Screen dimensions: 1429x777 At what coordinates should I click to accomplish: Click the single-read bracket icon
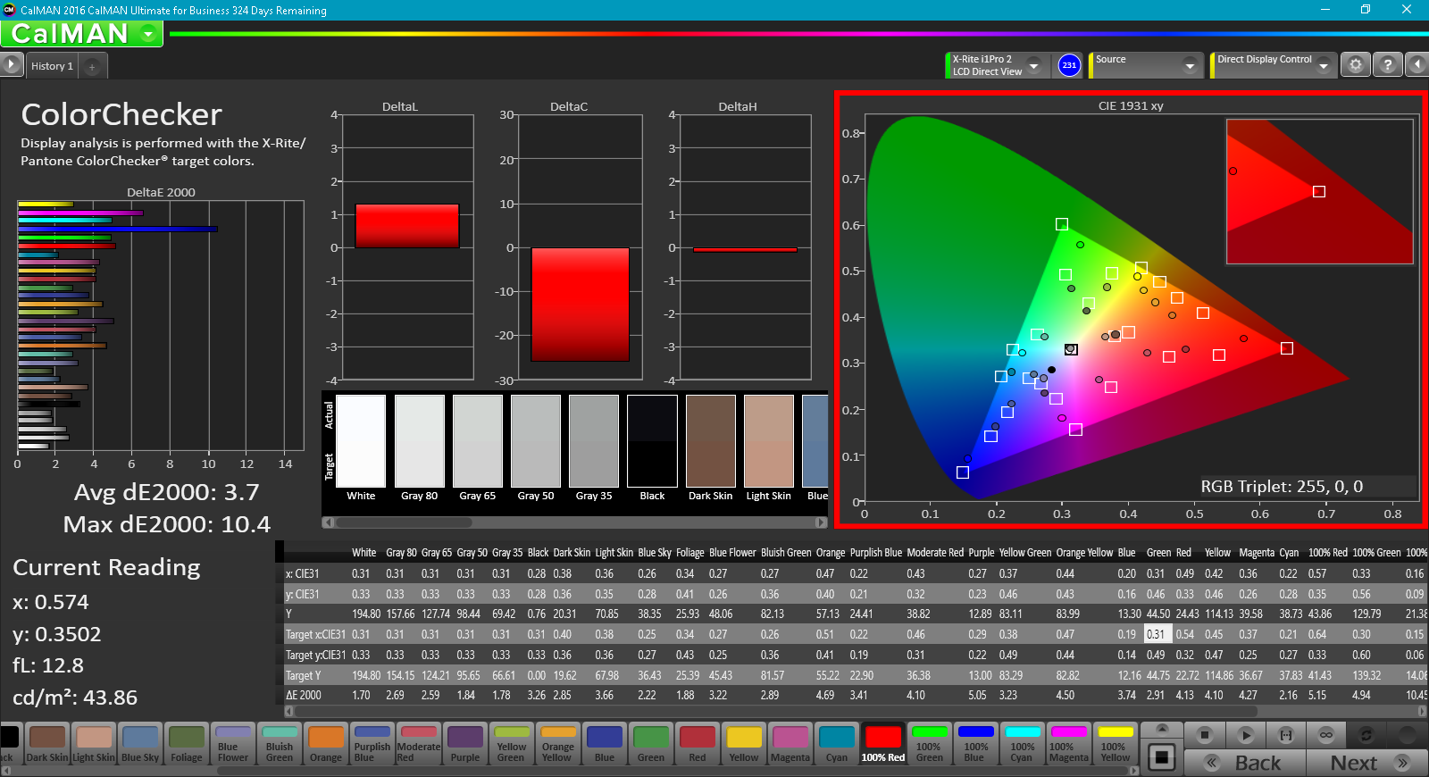[1286, 735]
